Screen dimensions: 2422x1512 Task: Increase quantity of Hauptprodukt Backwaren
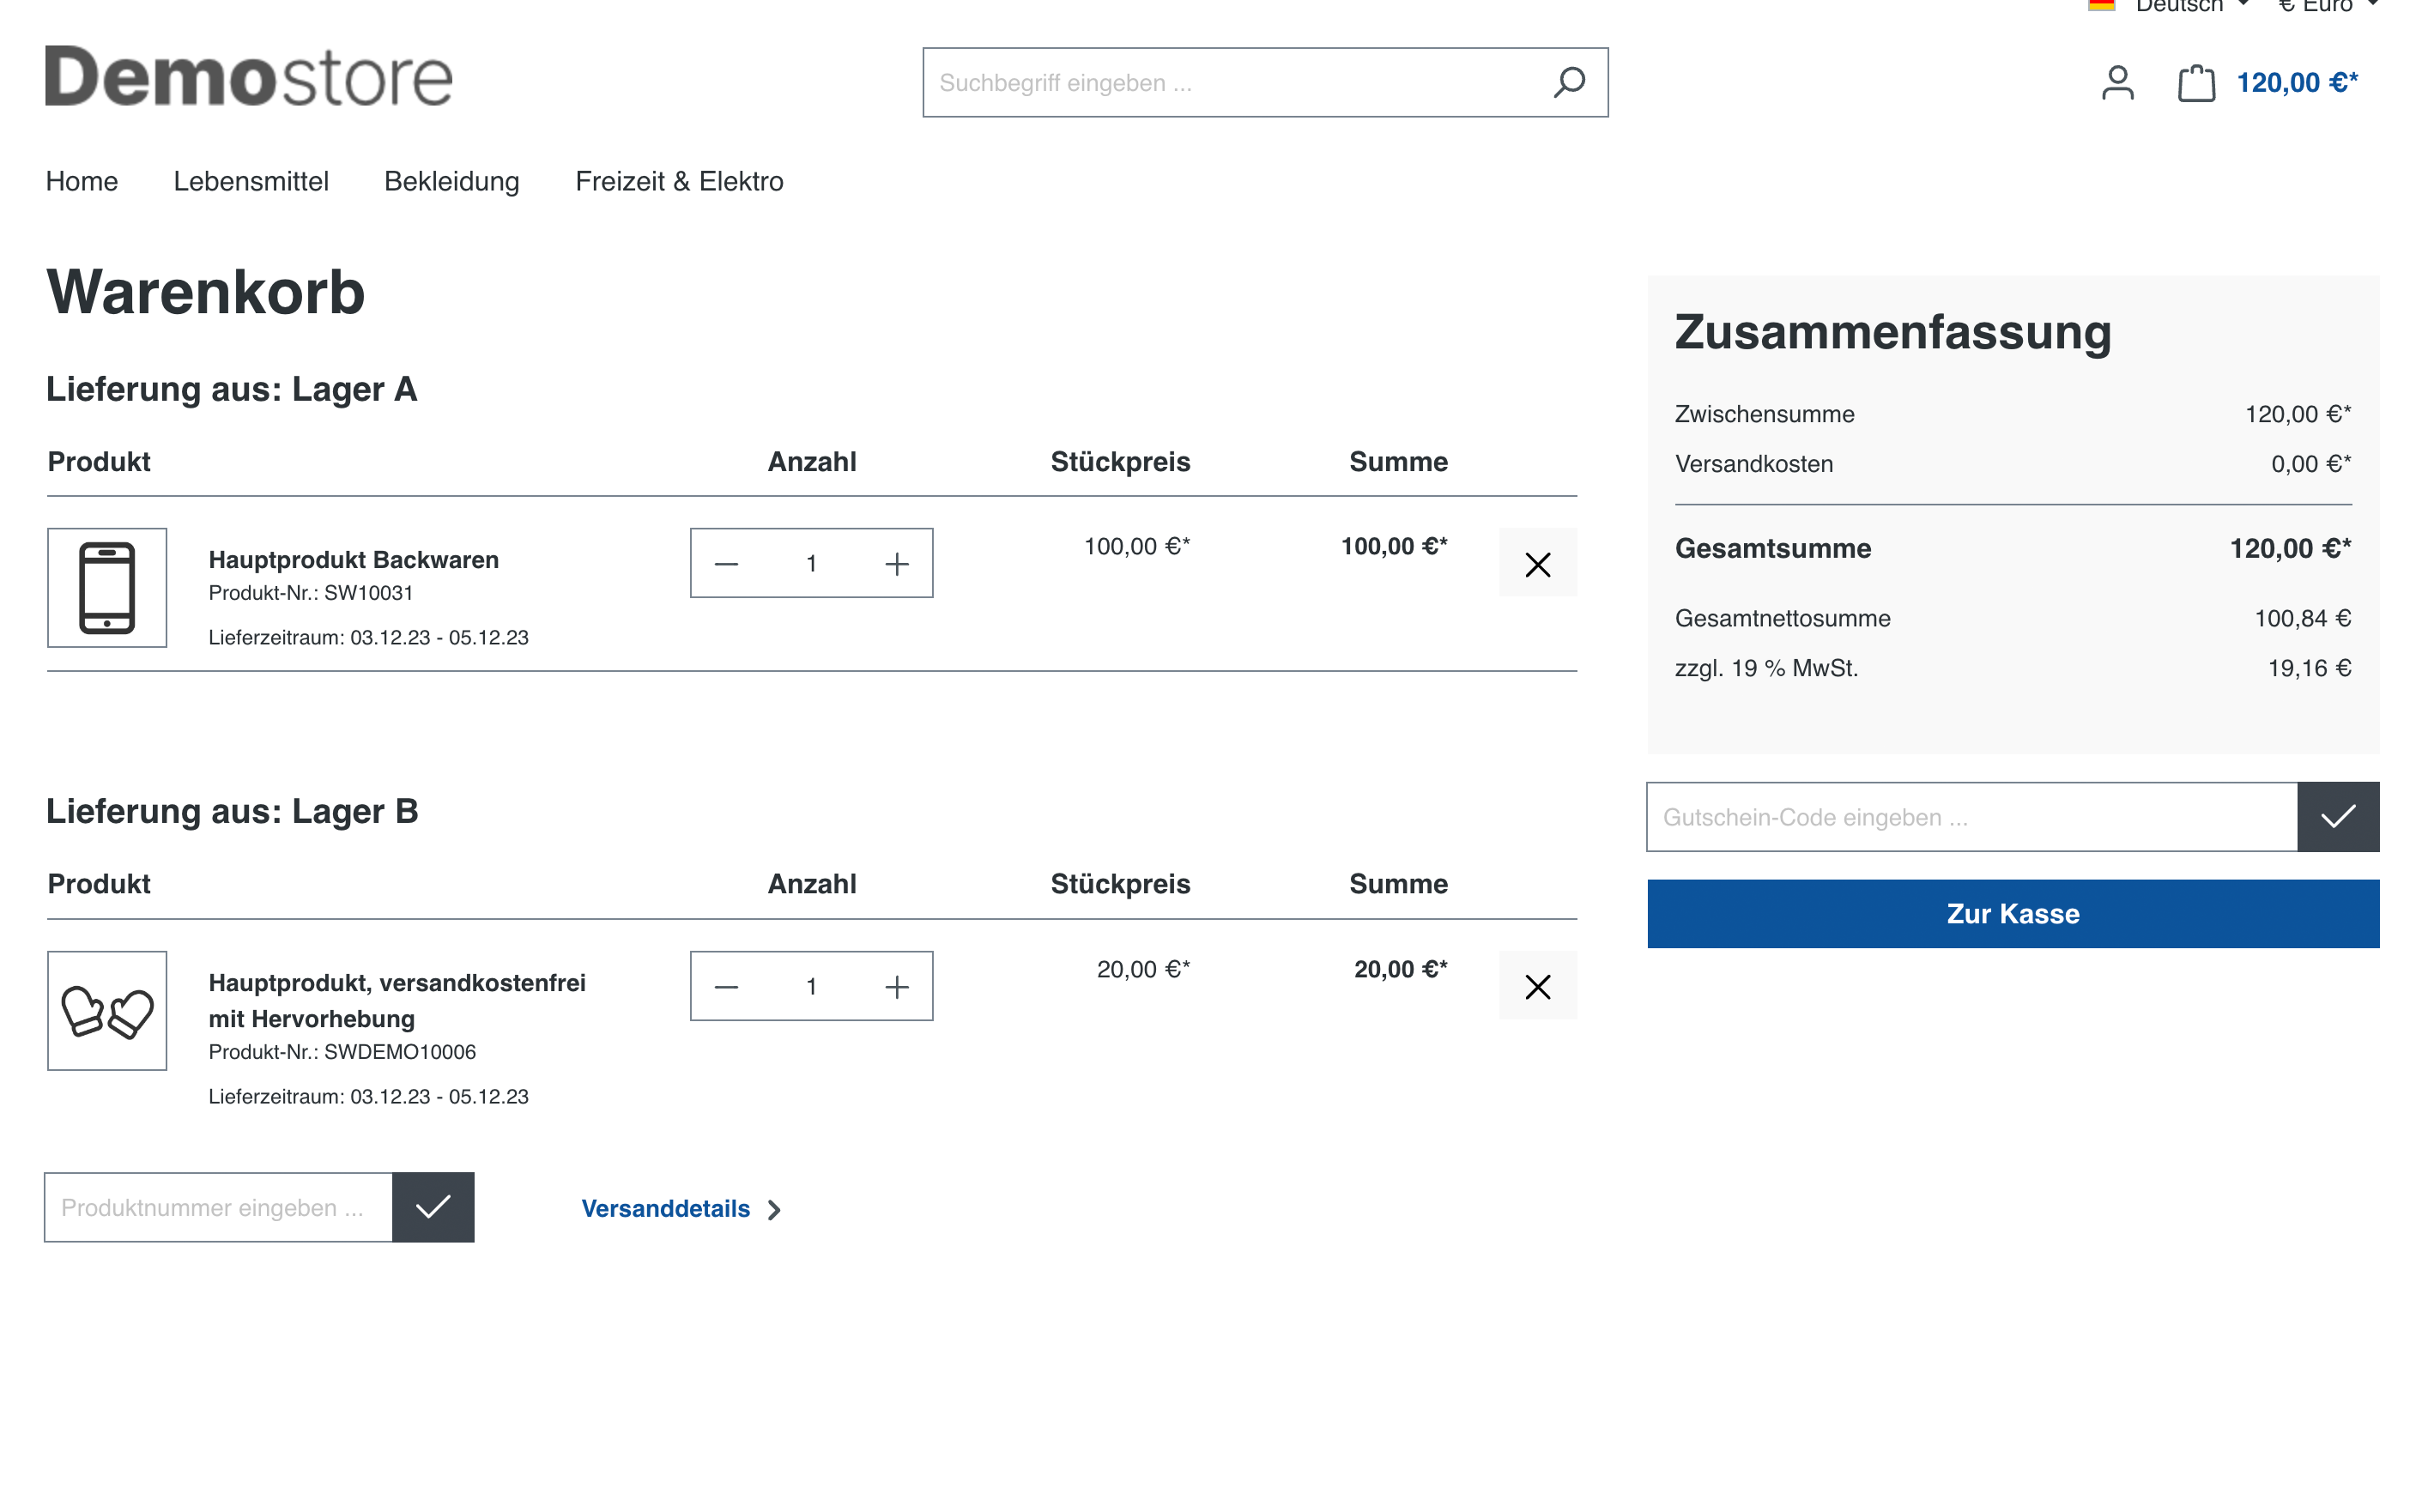(896, 564)
